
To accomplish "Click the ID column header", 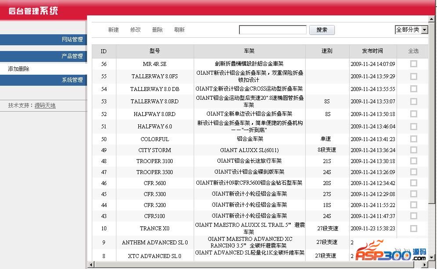I will pos(104,51).
